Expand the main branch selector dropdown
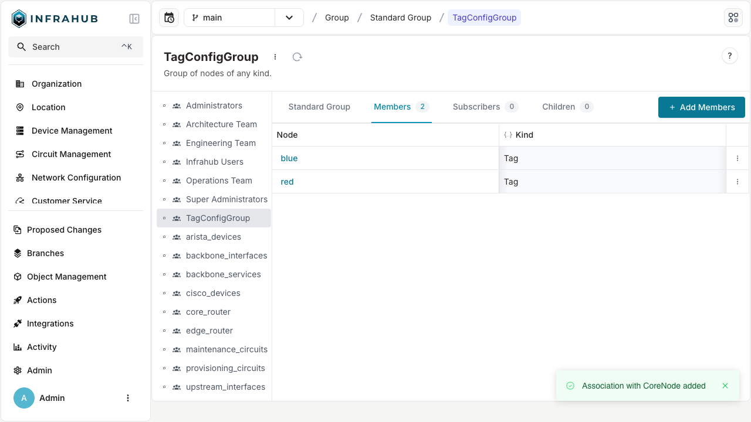Image resolution: width=751 pixels, height=422 pixels. point(289,18)
